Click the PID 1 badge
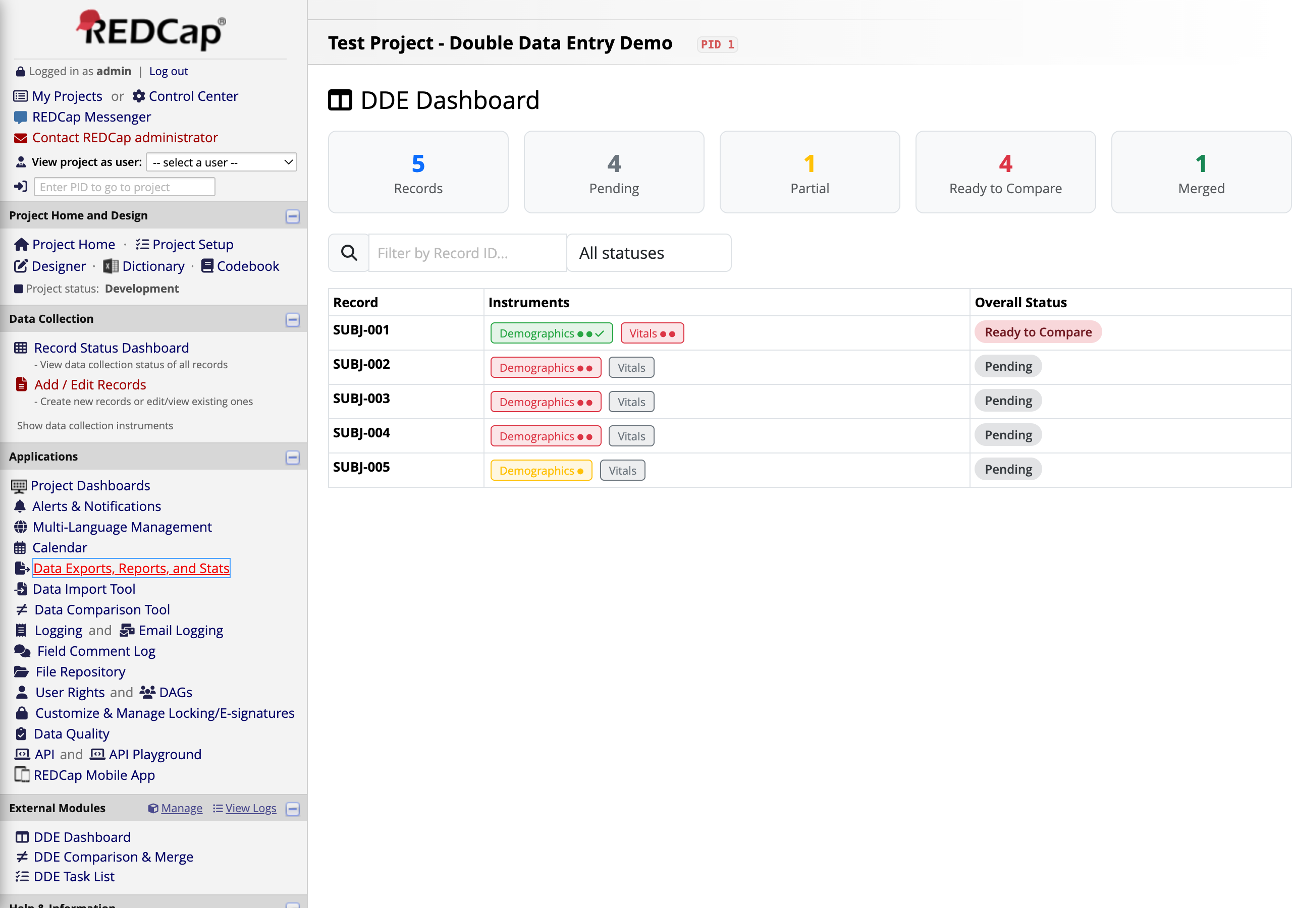 pos(718,44)
